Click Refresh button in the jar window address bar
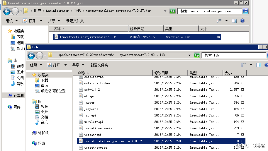Viewport: 268px width, 151px height. [x=172, y=11]
